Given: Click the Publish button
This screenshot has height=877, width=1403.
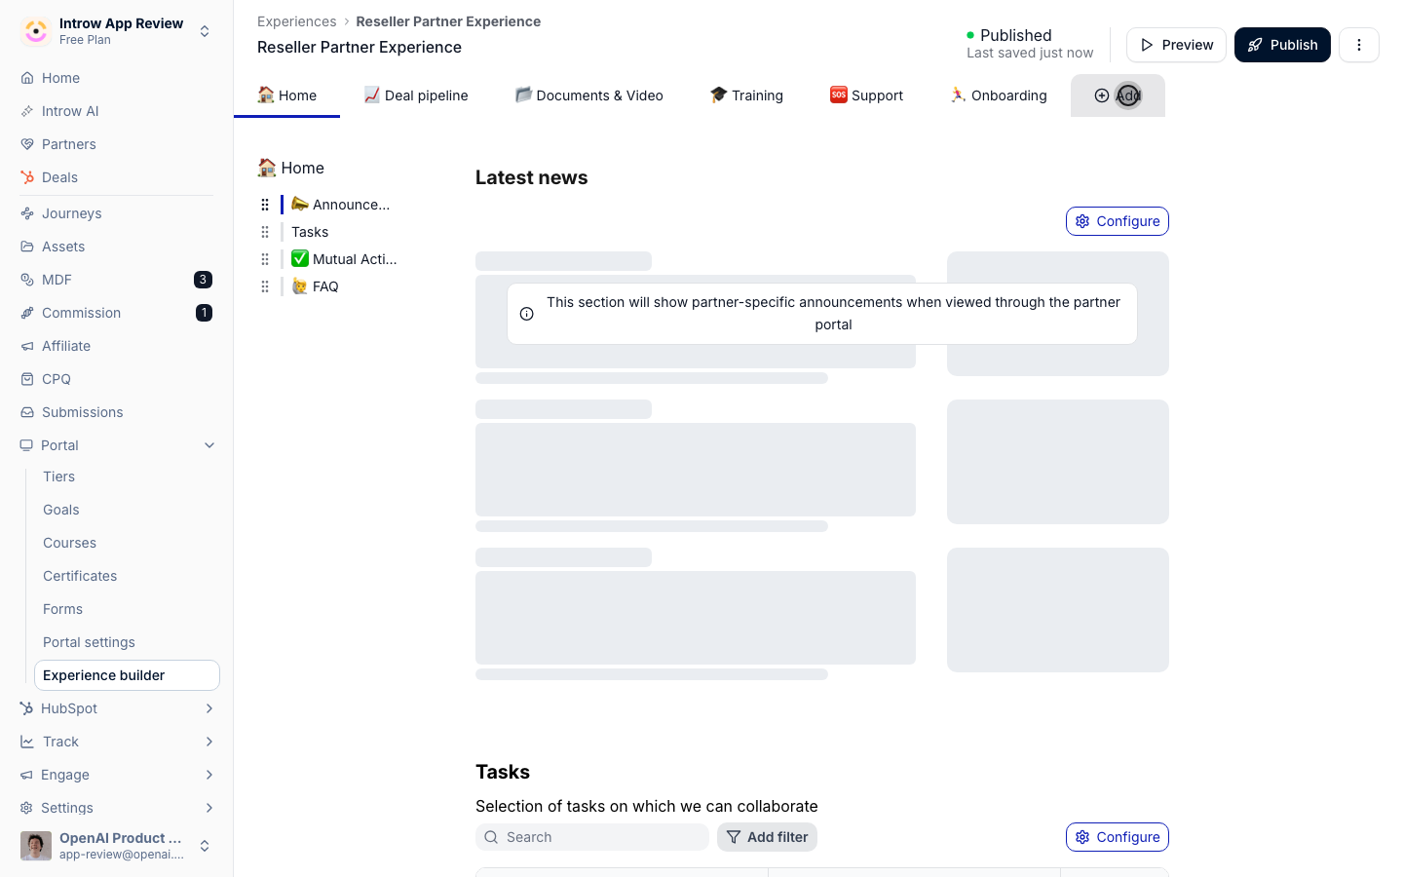Looking at the screenshot, I should tap(1282, 45).
